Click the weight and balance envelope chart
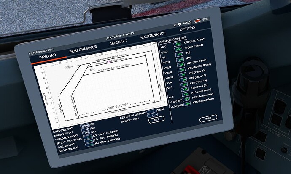The height and width of the screenshot is (174, 291). [x=101, y=85]
